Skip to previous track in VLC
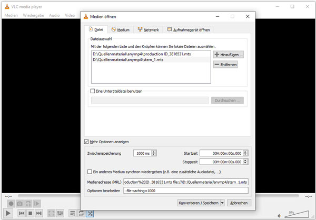Viewport: 316px width, 220px height. point(22,213)
